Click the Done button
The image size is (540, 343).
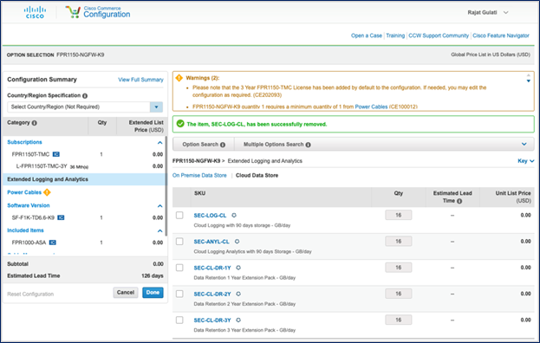[153, 293]
